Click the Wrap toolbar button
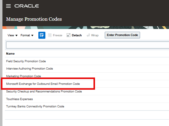This screenshot has width=169, height=126. tap(93, 35)
